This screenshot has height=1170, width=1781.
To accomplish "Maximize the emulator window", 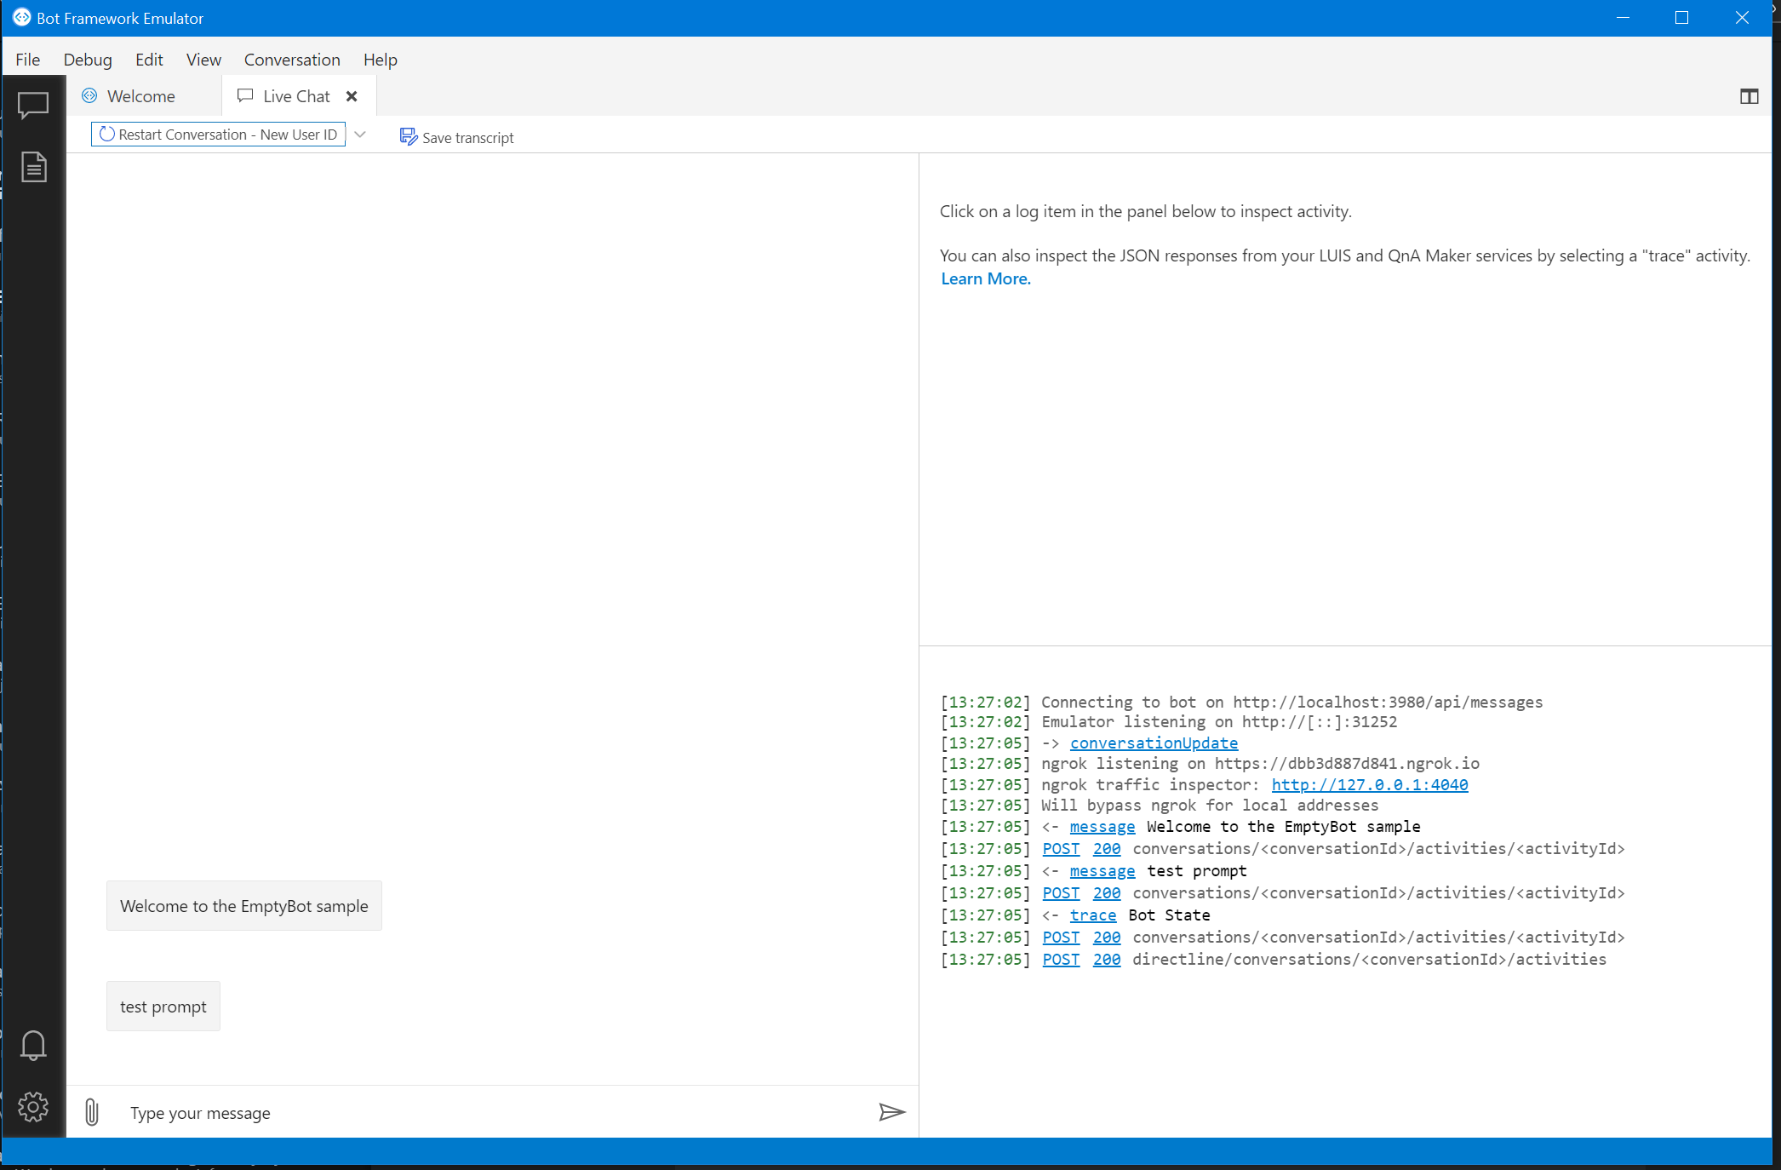I will coord(1681,18).
